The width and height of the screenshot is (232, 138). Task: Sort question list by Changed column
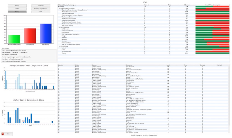point(202,65)
